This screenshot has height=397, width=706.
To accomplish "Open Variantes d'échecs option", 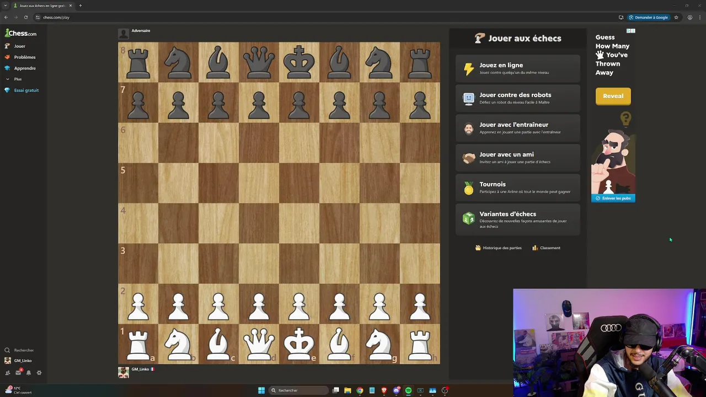I will coord(518,219).
